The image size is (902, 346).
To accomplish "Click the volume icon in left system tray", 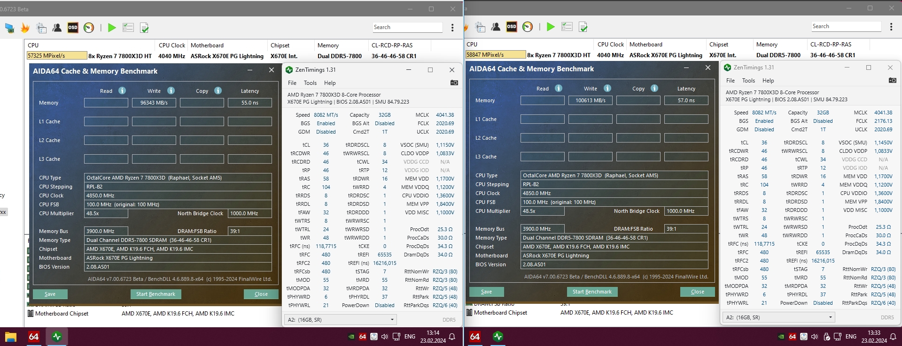I will click(x=385, y=337).
